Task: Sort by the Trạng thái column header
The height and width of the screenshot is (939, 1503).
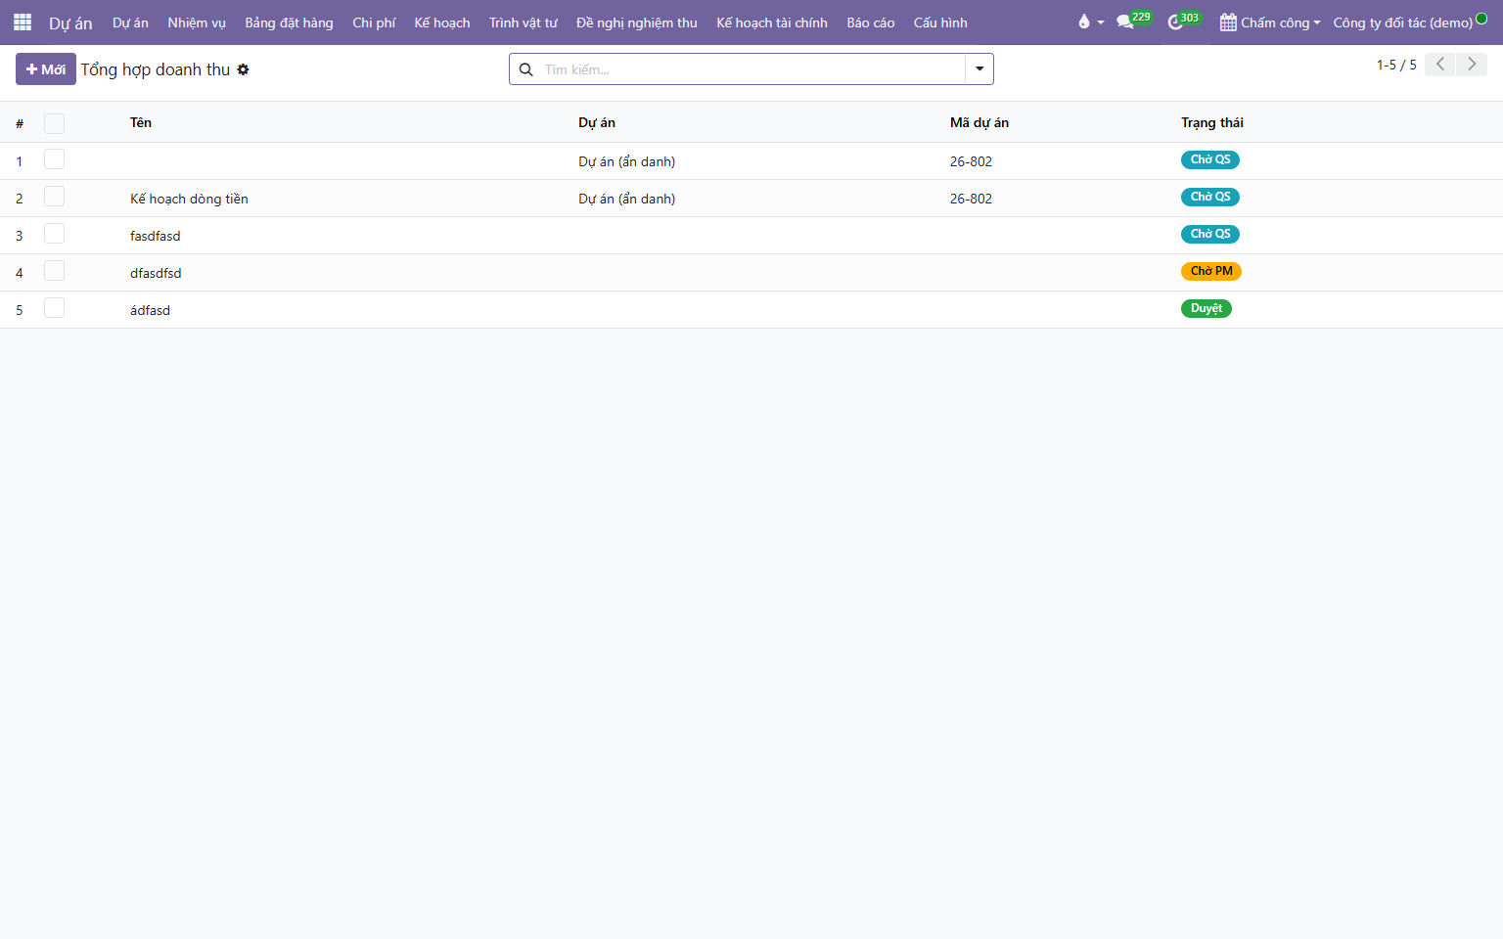Action: point(1212,122)
